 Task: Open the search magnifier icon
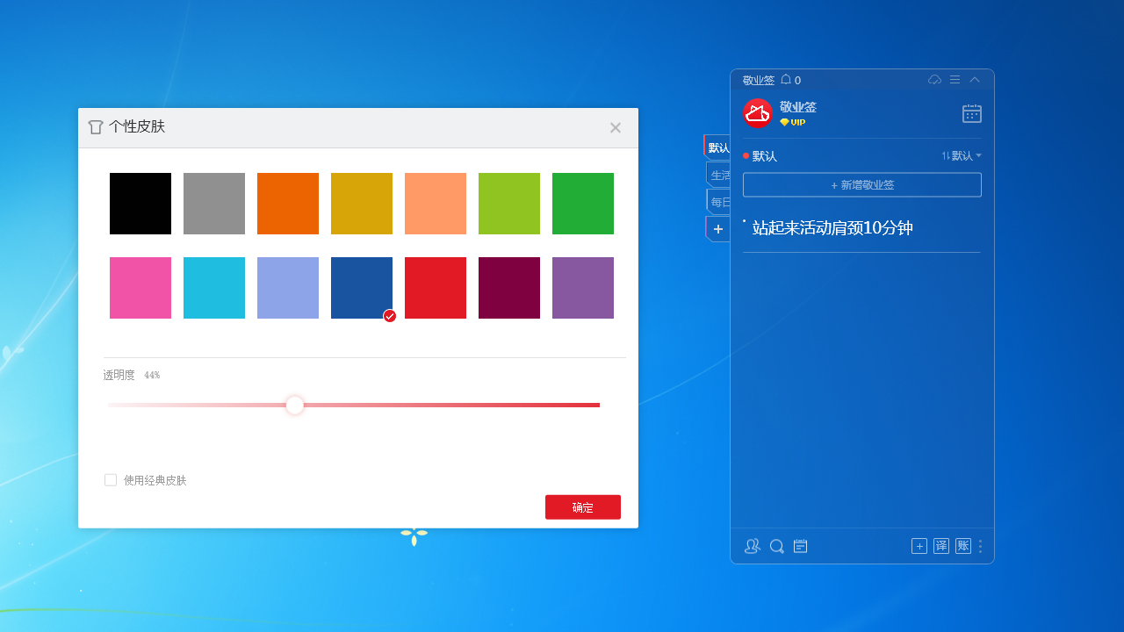(x=776, y=546)
